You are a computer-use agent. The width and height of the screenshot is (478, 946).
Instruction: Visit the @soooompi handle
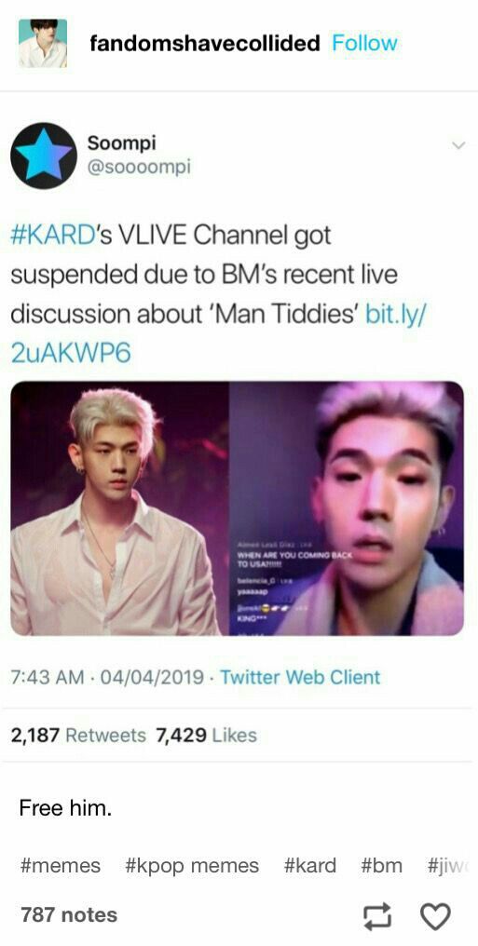[x=139, y=167]
